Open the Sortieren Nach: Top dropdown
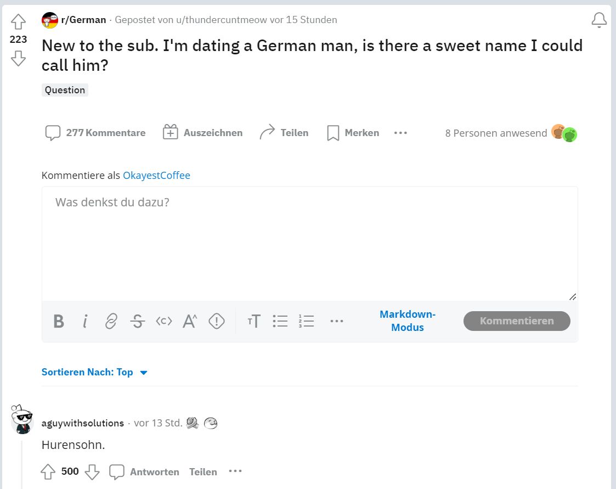The height and width of the screenshot is (489, 616). point(94,372)
